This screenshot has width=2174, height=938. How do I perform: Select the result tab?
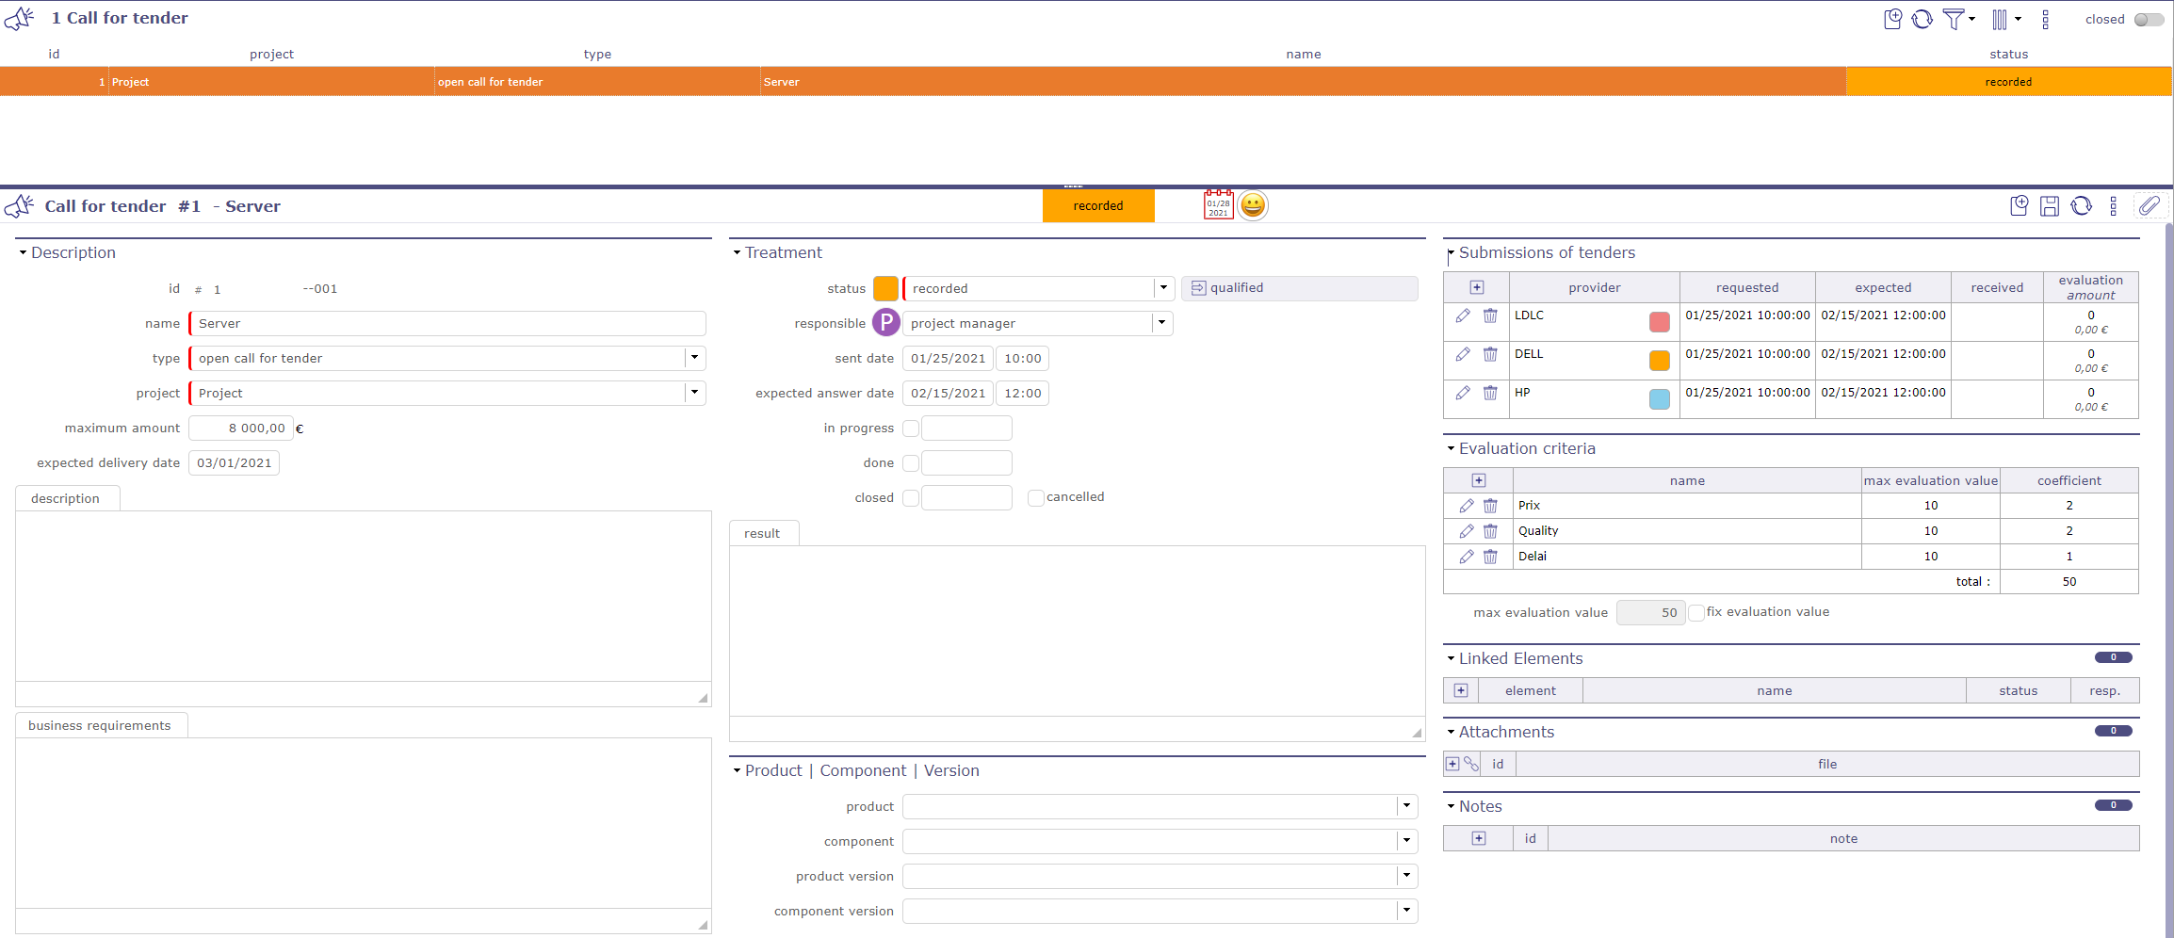pyautogui.click(x=762, y=533)
